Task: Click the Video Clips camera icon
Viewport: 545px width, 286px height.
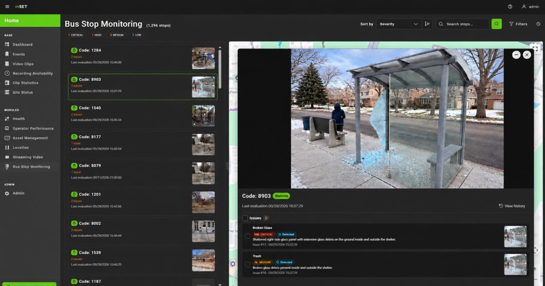Action: point(7,64)
